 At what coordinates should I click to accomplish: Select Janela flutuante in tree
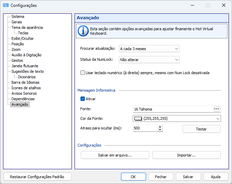[25, 66]
